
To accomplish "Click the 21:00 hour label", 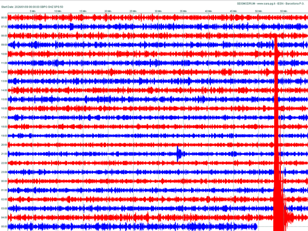I will point(4,154).
